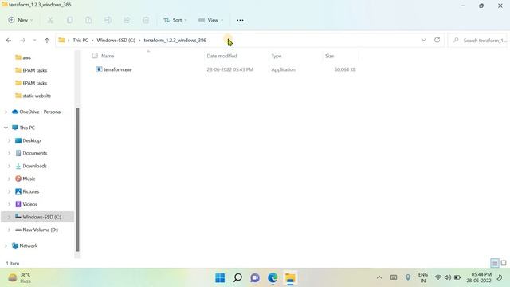Open Documents in the navigation pane
The width and height of the screenshot is (510, 287).
pyautogui.click(x=35, y=153)
